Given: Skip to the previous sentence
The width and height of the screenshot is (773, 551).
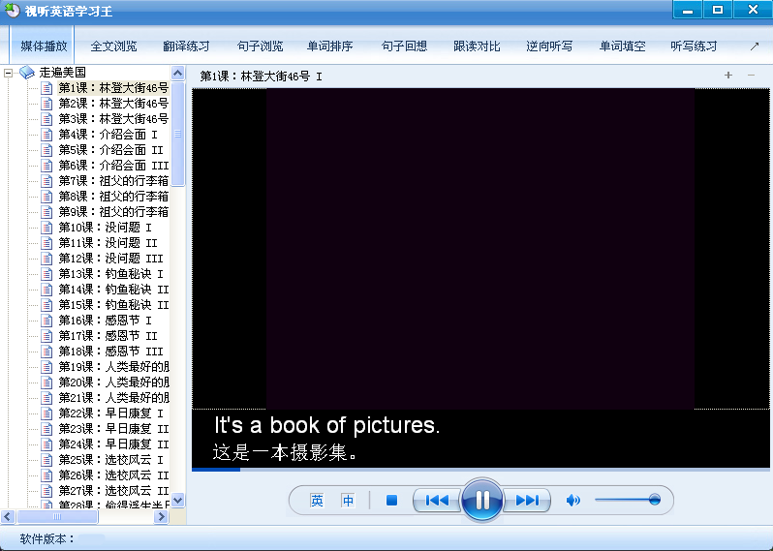Looking at the screenshot, I should [x=437, y=501].
